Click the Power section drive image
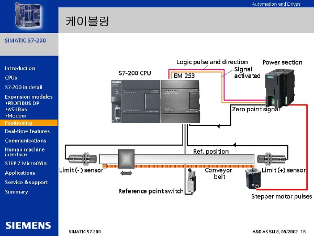314x236 pixels. pos(280,88)
